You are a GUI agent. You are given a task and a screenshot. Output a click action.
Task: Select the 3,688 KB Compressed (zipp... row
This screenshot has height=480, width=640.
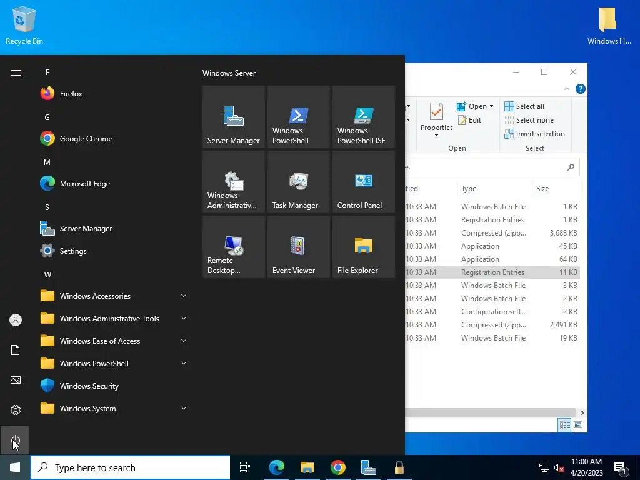[x=492, y=233]
